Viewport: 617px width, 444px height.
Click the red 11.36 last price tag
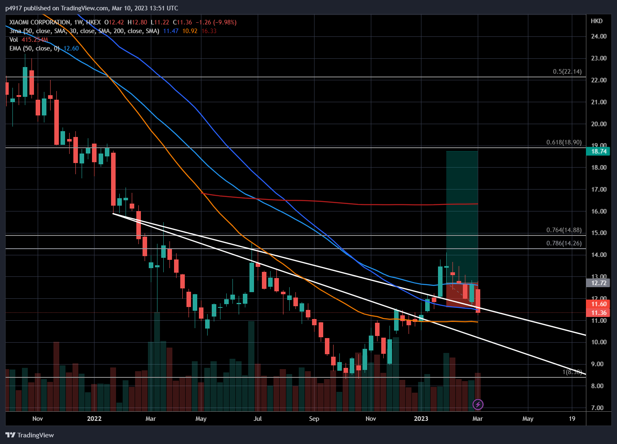point(598,313)
